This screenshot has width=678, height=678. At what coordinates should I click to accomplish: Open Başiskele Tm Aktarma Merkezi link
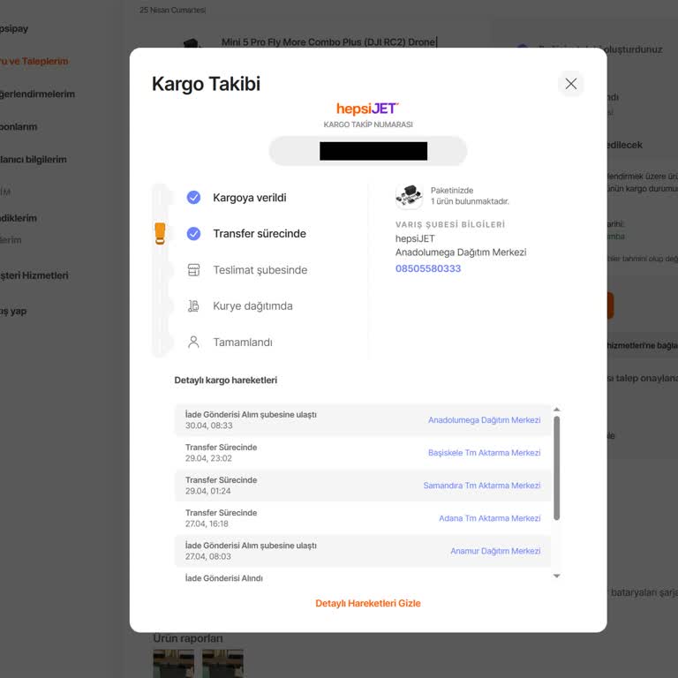coord(485,453)
